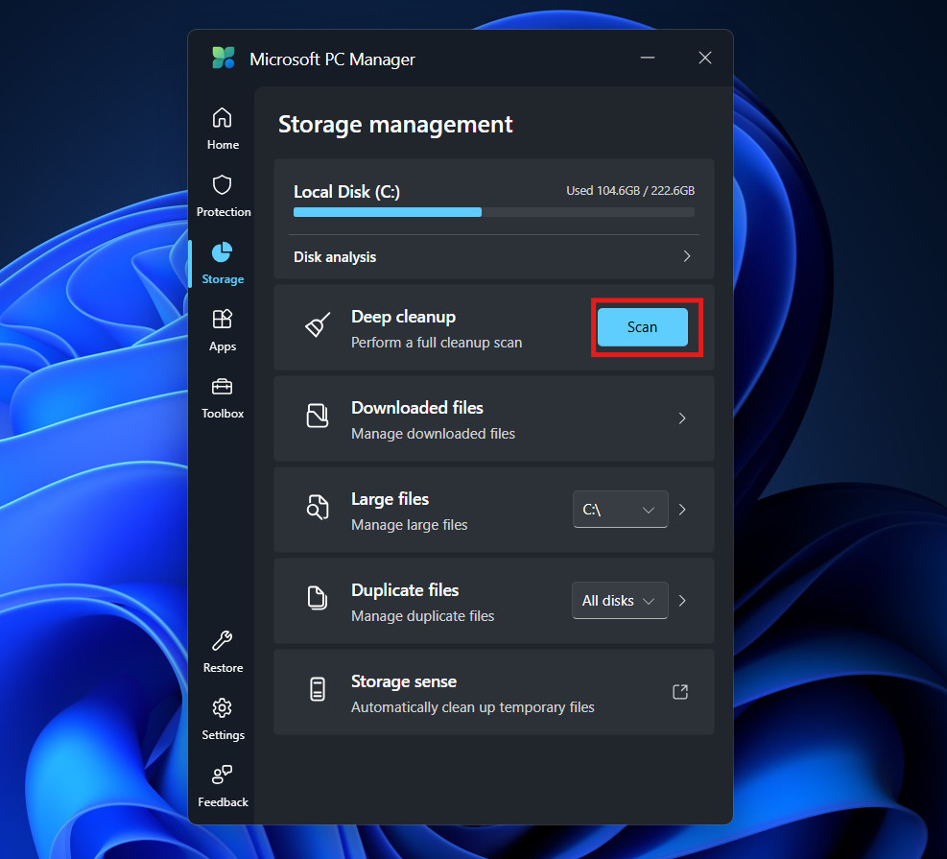Click the Storage sense external link icon
The height and width of the screenshot is (859, 947).
pos(680,692)
